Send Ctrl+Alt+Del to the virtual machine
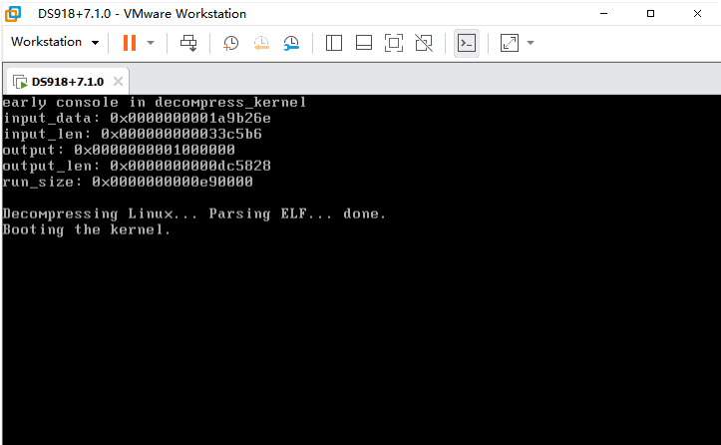 (x=188, y=43)
